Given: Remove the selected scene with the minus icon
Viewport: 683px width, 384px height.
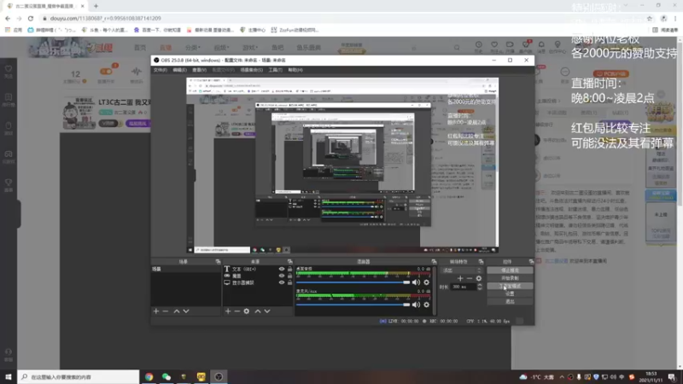Looking at the screenshot, I should 166,311.
